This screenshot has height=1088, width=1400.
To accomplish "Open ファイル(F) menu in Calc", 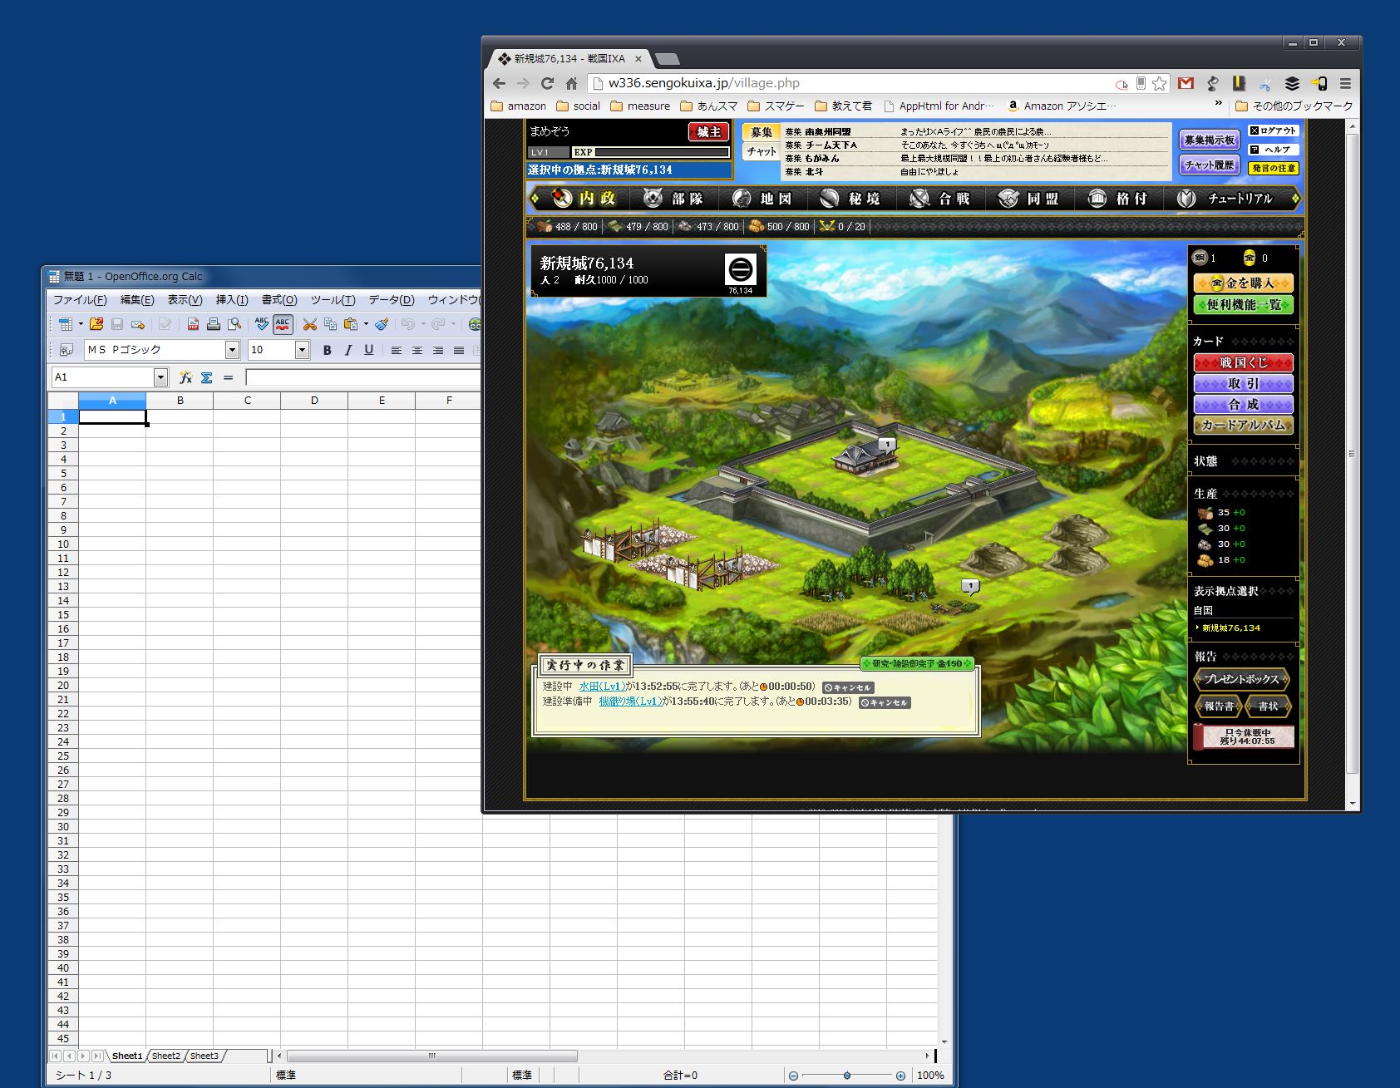I will pos(80,299).
